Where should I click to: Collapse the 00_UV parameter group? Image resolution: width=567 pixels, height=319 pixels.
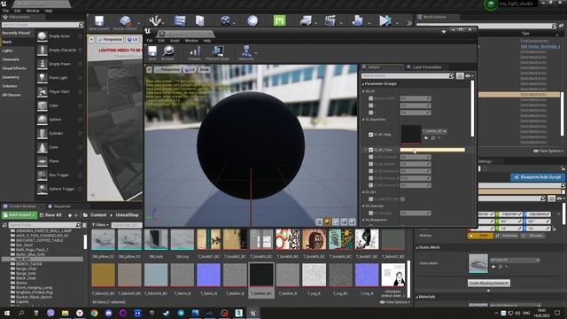(364, 91)
